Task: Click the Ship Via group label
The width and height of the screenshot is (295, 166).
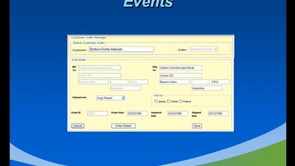Action: point(158,95)
